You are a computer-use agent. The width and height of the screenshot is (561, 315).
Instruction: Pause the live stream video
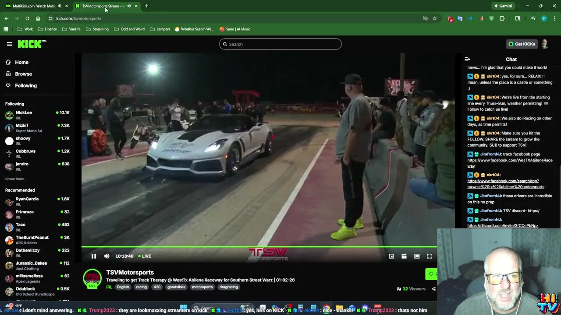93,256
